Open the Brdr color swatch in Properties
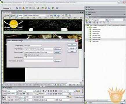This screenshot has width=126, height=104. [60, 100]
